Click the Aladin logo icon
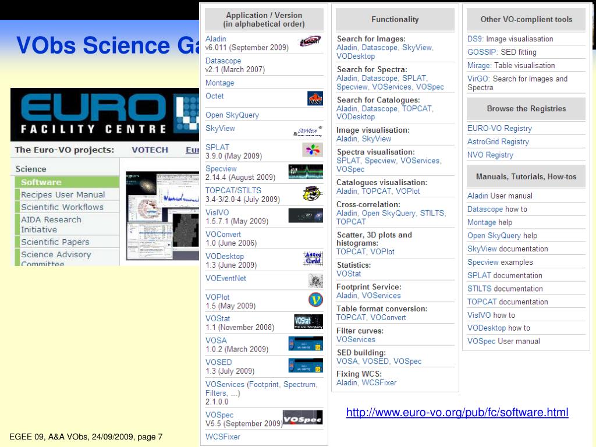Image resolution: width=596 pixels, height=447 pixels. tap(310, 41)
